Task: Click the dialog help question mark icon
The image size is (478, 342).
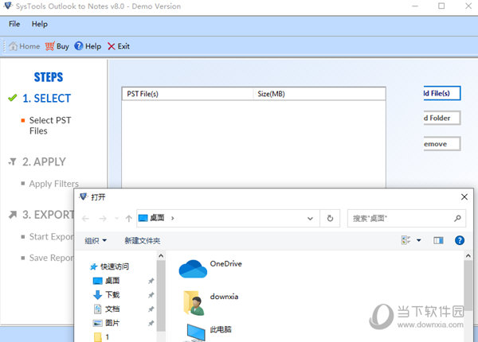Action: (460, 240)
